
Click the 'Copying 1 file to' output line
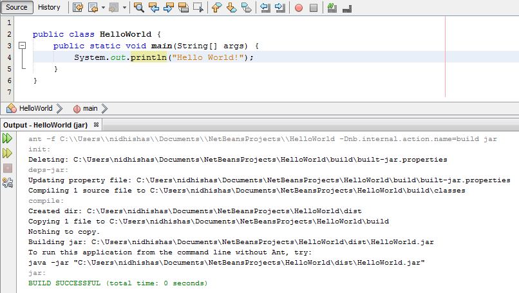209,221
